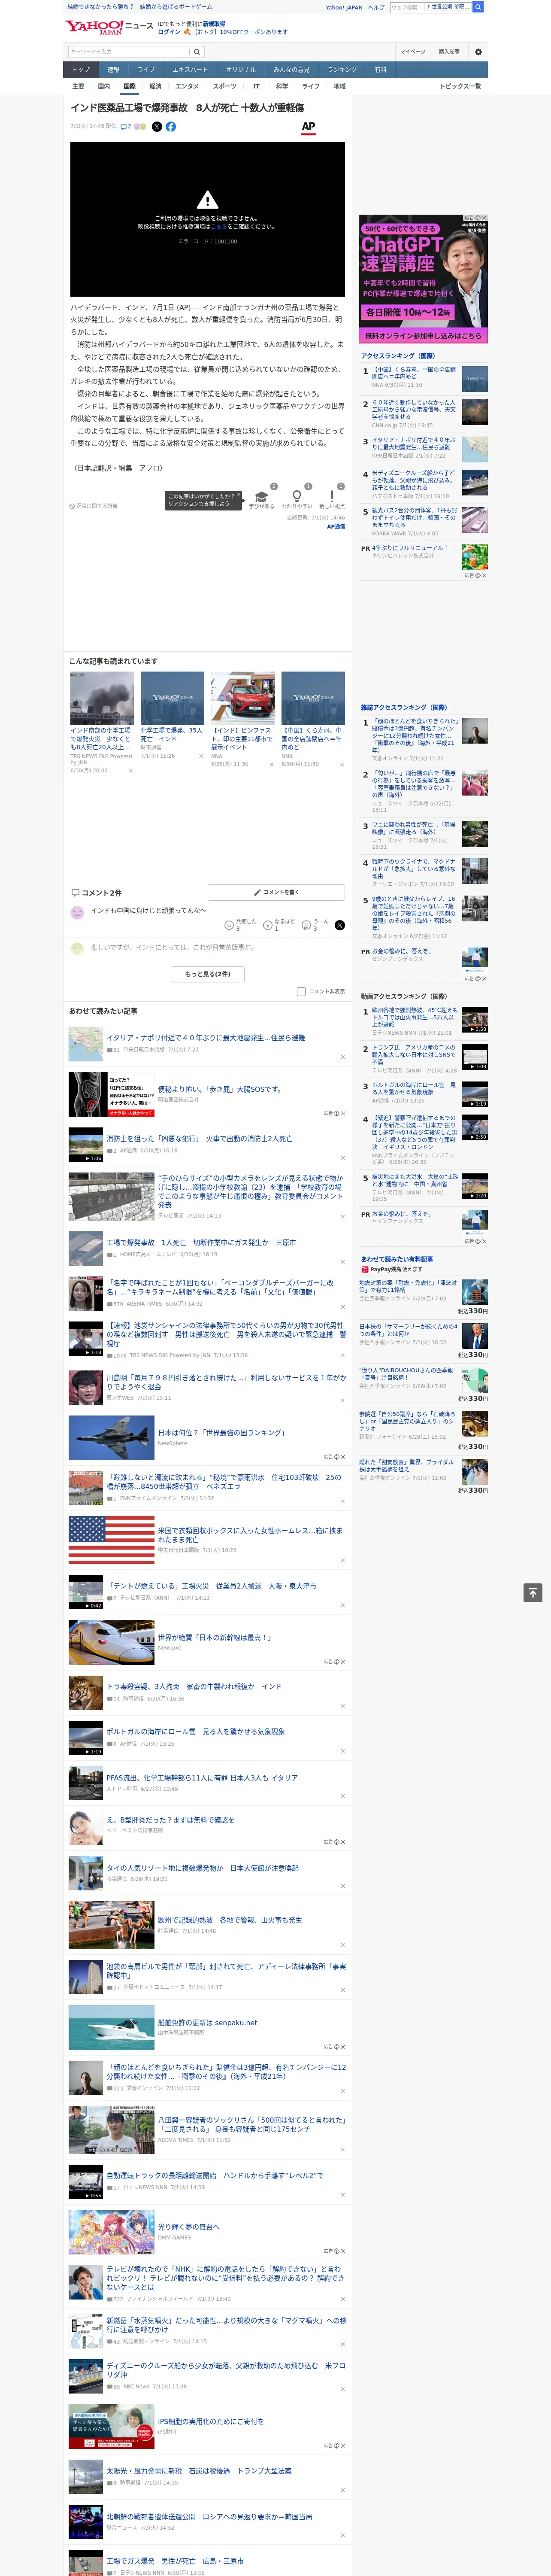Select the スポーツ category
Screen dimensions: 551x2576
coord(225,86)
